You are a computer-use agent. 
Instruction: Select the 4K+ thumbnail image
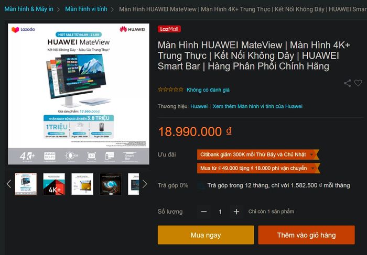(x=54, y=184)
